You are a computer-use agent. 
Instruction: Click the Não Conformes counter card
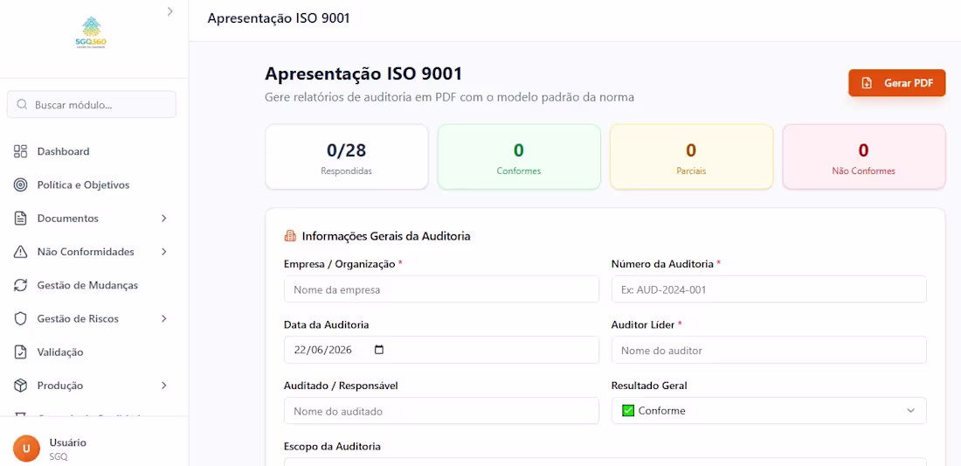863,157
